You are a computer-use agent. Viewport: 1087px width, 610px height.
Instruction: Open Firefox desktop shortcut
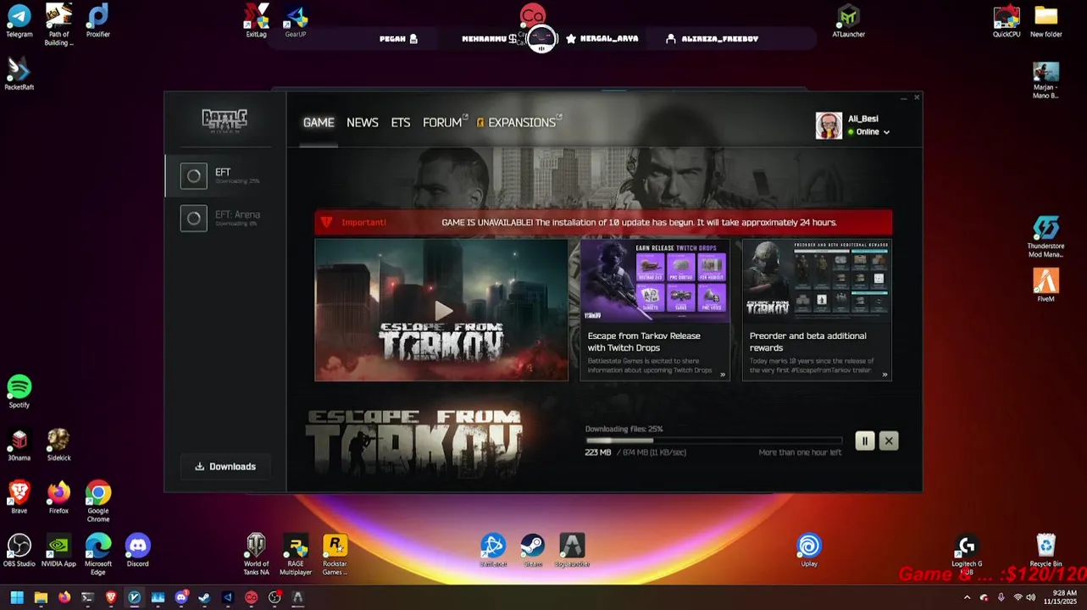click(58, 496)
